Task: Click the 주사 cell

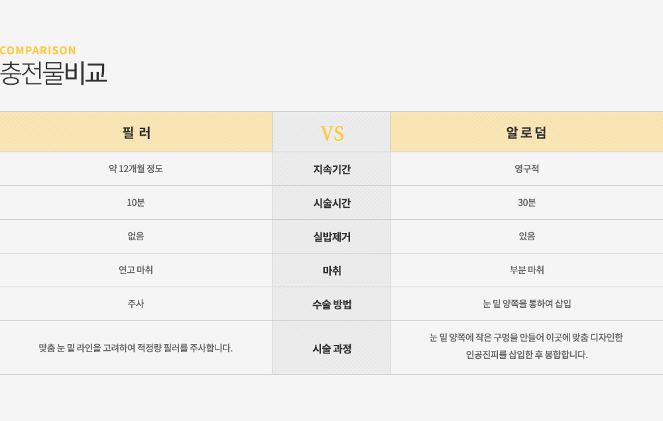Action: coord(136,304)
